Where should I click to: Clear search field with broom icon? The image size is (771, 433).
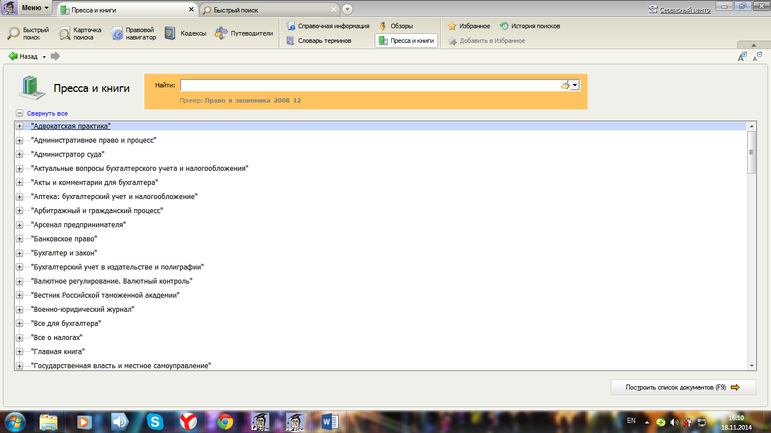pos(565,85)
